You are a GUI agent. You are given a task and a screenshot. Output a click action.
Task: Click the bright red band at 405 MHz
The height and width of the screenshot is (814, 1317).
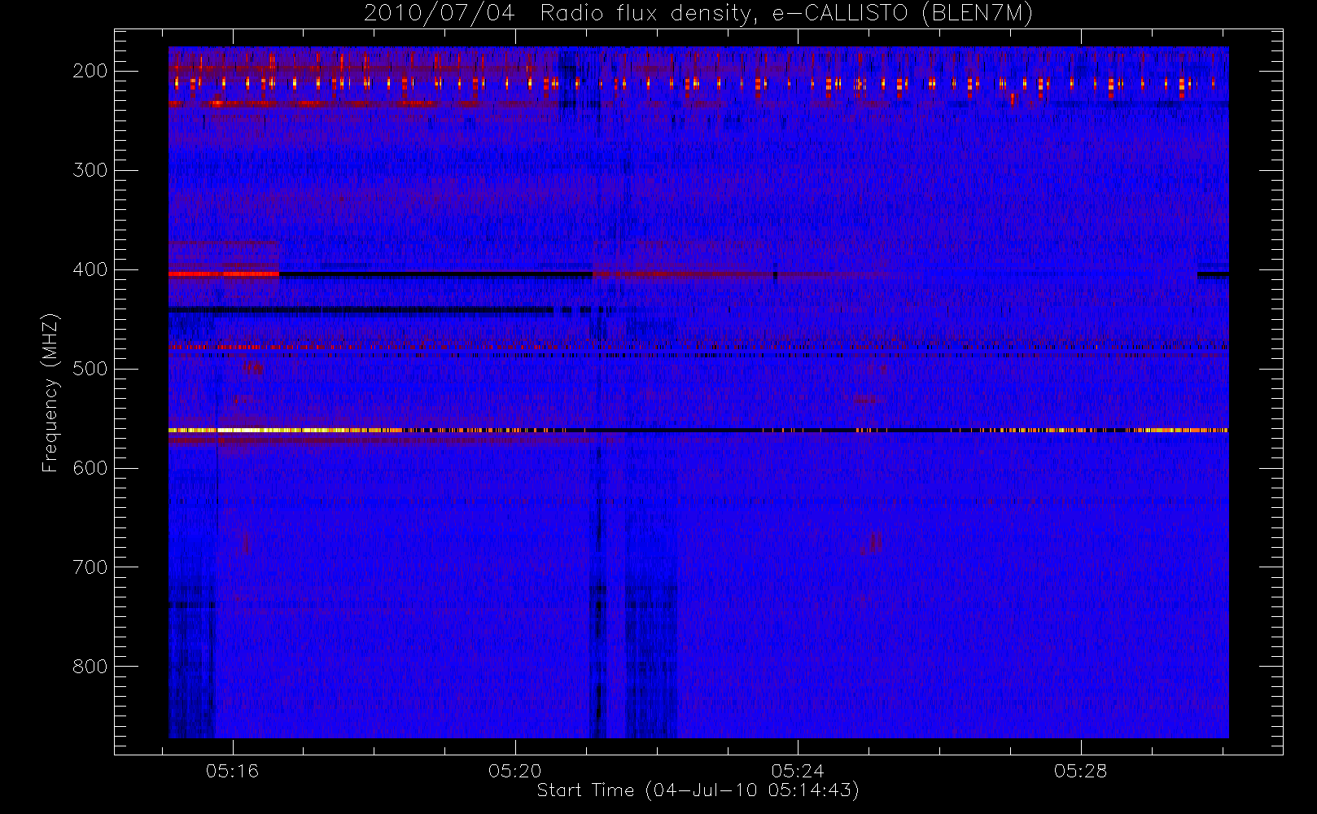pyautogui.click(x=224, y=274)
